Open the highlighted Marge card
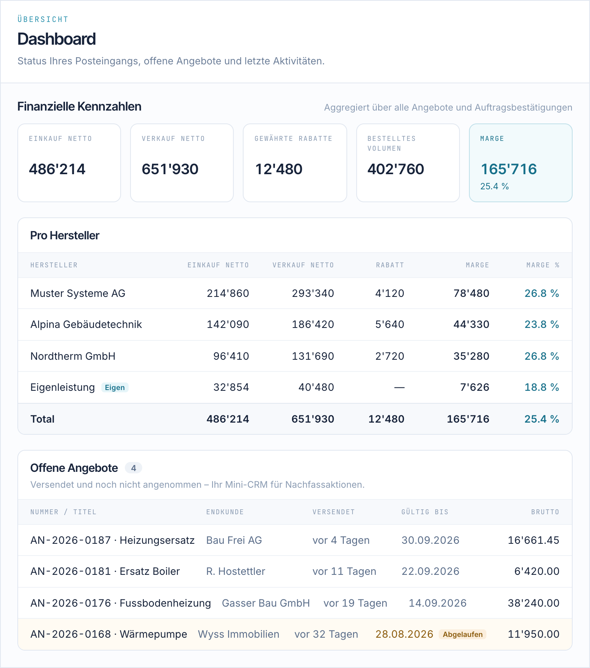590x668 pixels. [x=521, y=163]
